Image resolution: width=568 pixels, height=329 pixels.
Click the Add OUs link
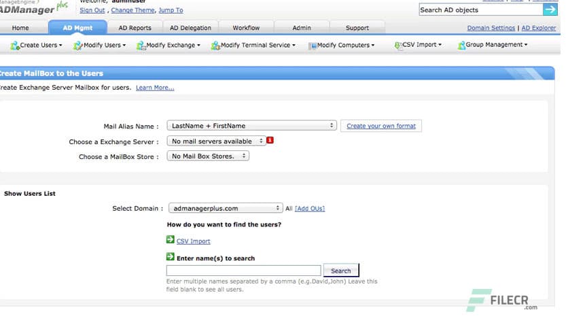click(x=310, y=209)
